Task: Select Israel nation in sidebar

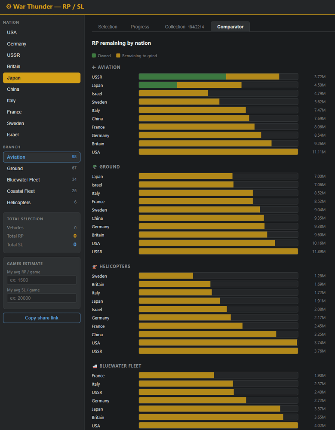Action: click(x=42, y=135)
